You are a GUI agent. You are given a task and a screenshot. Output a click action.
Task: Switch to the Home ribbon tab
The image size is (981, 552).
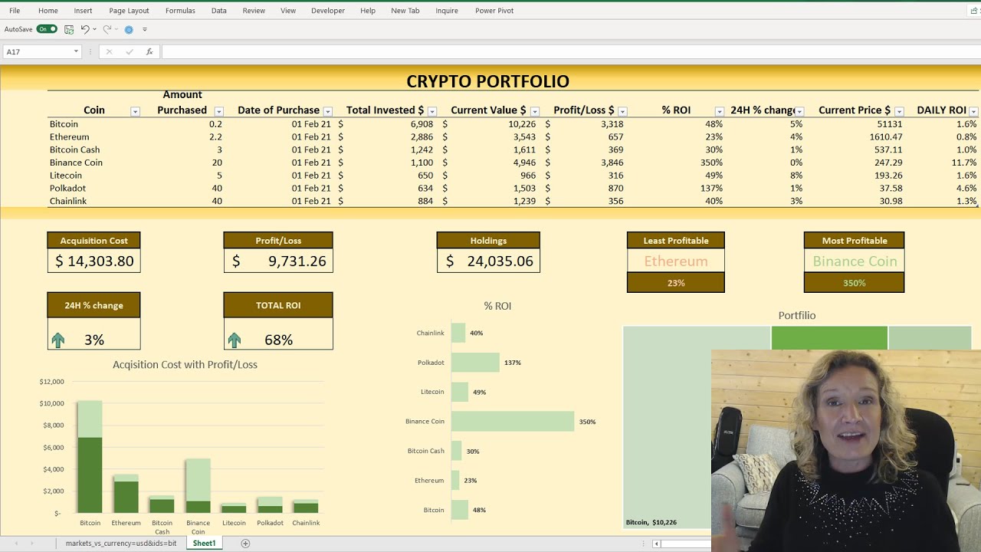(x=48, y=11)
